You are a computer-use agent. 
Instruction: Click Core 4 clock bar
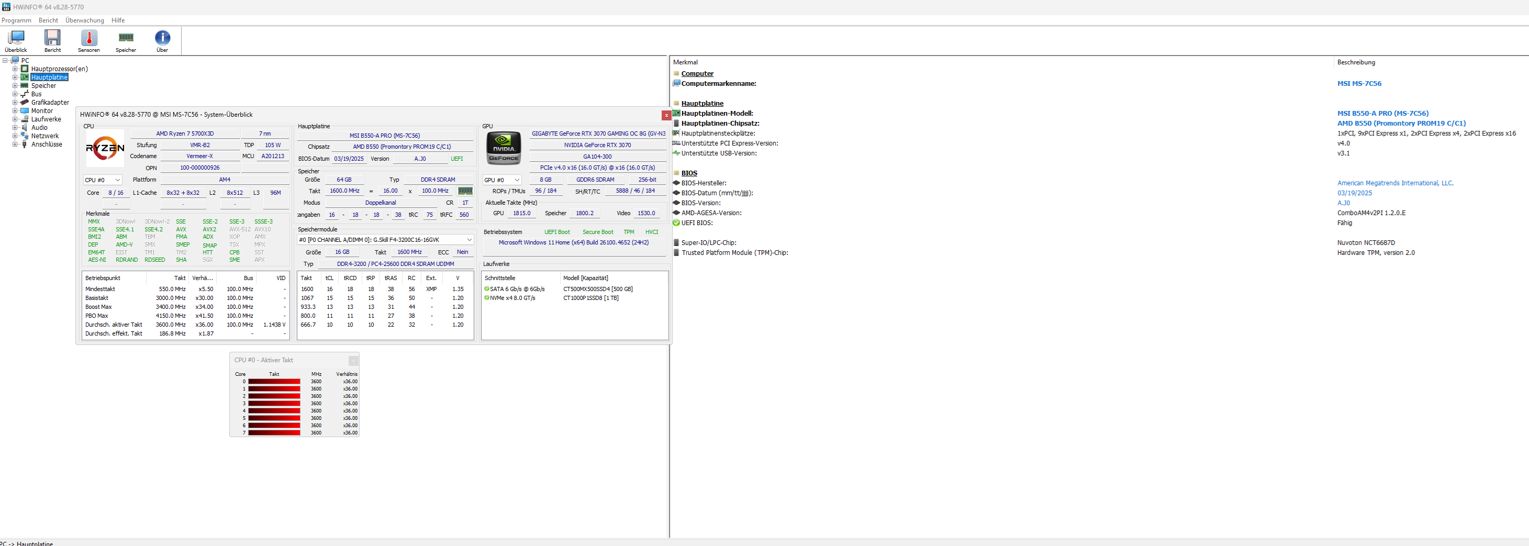pos(274,411)
